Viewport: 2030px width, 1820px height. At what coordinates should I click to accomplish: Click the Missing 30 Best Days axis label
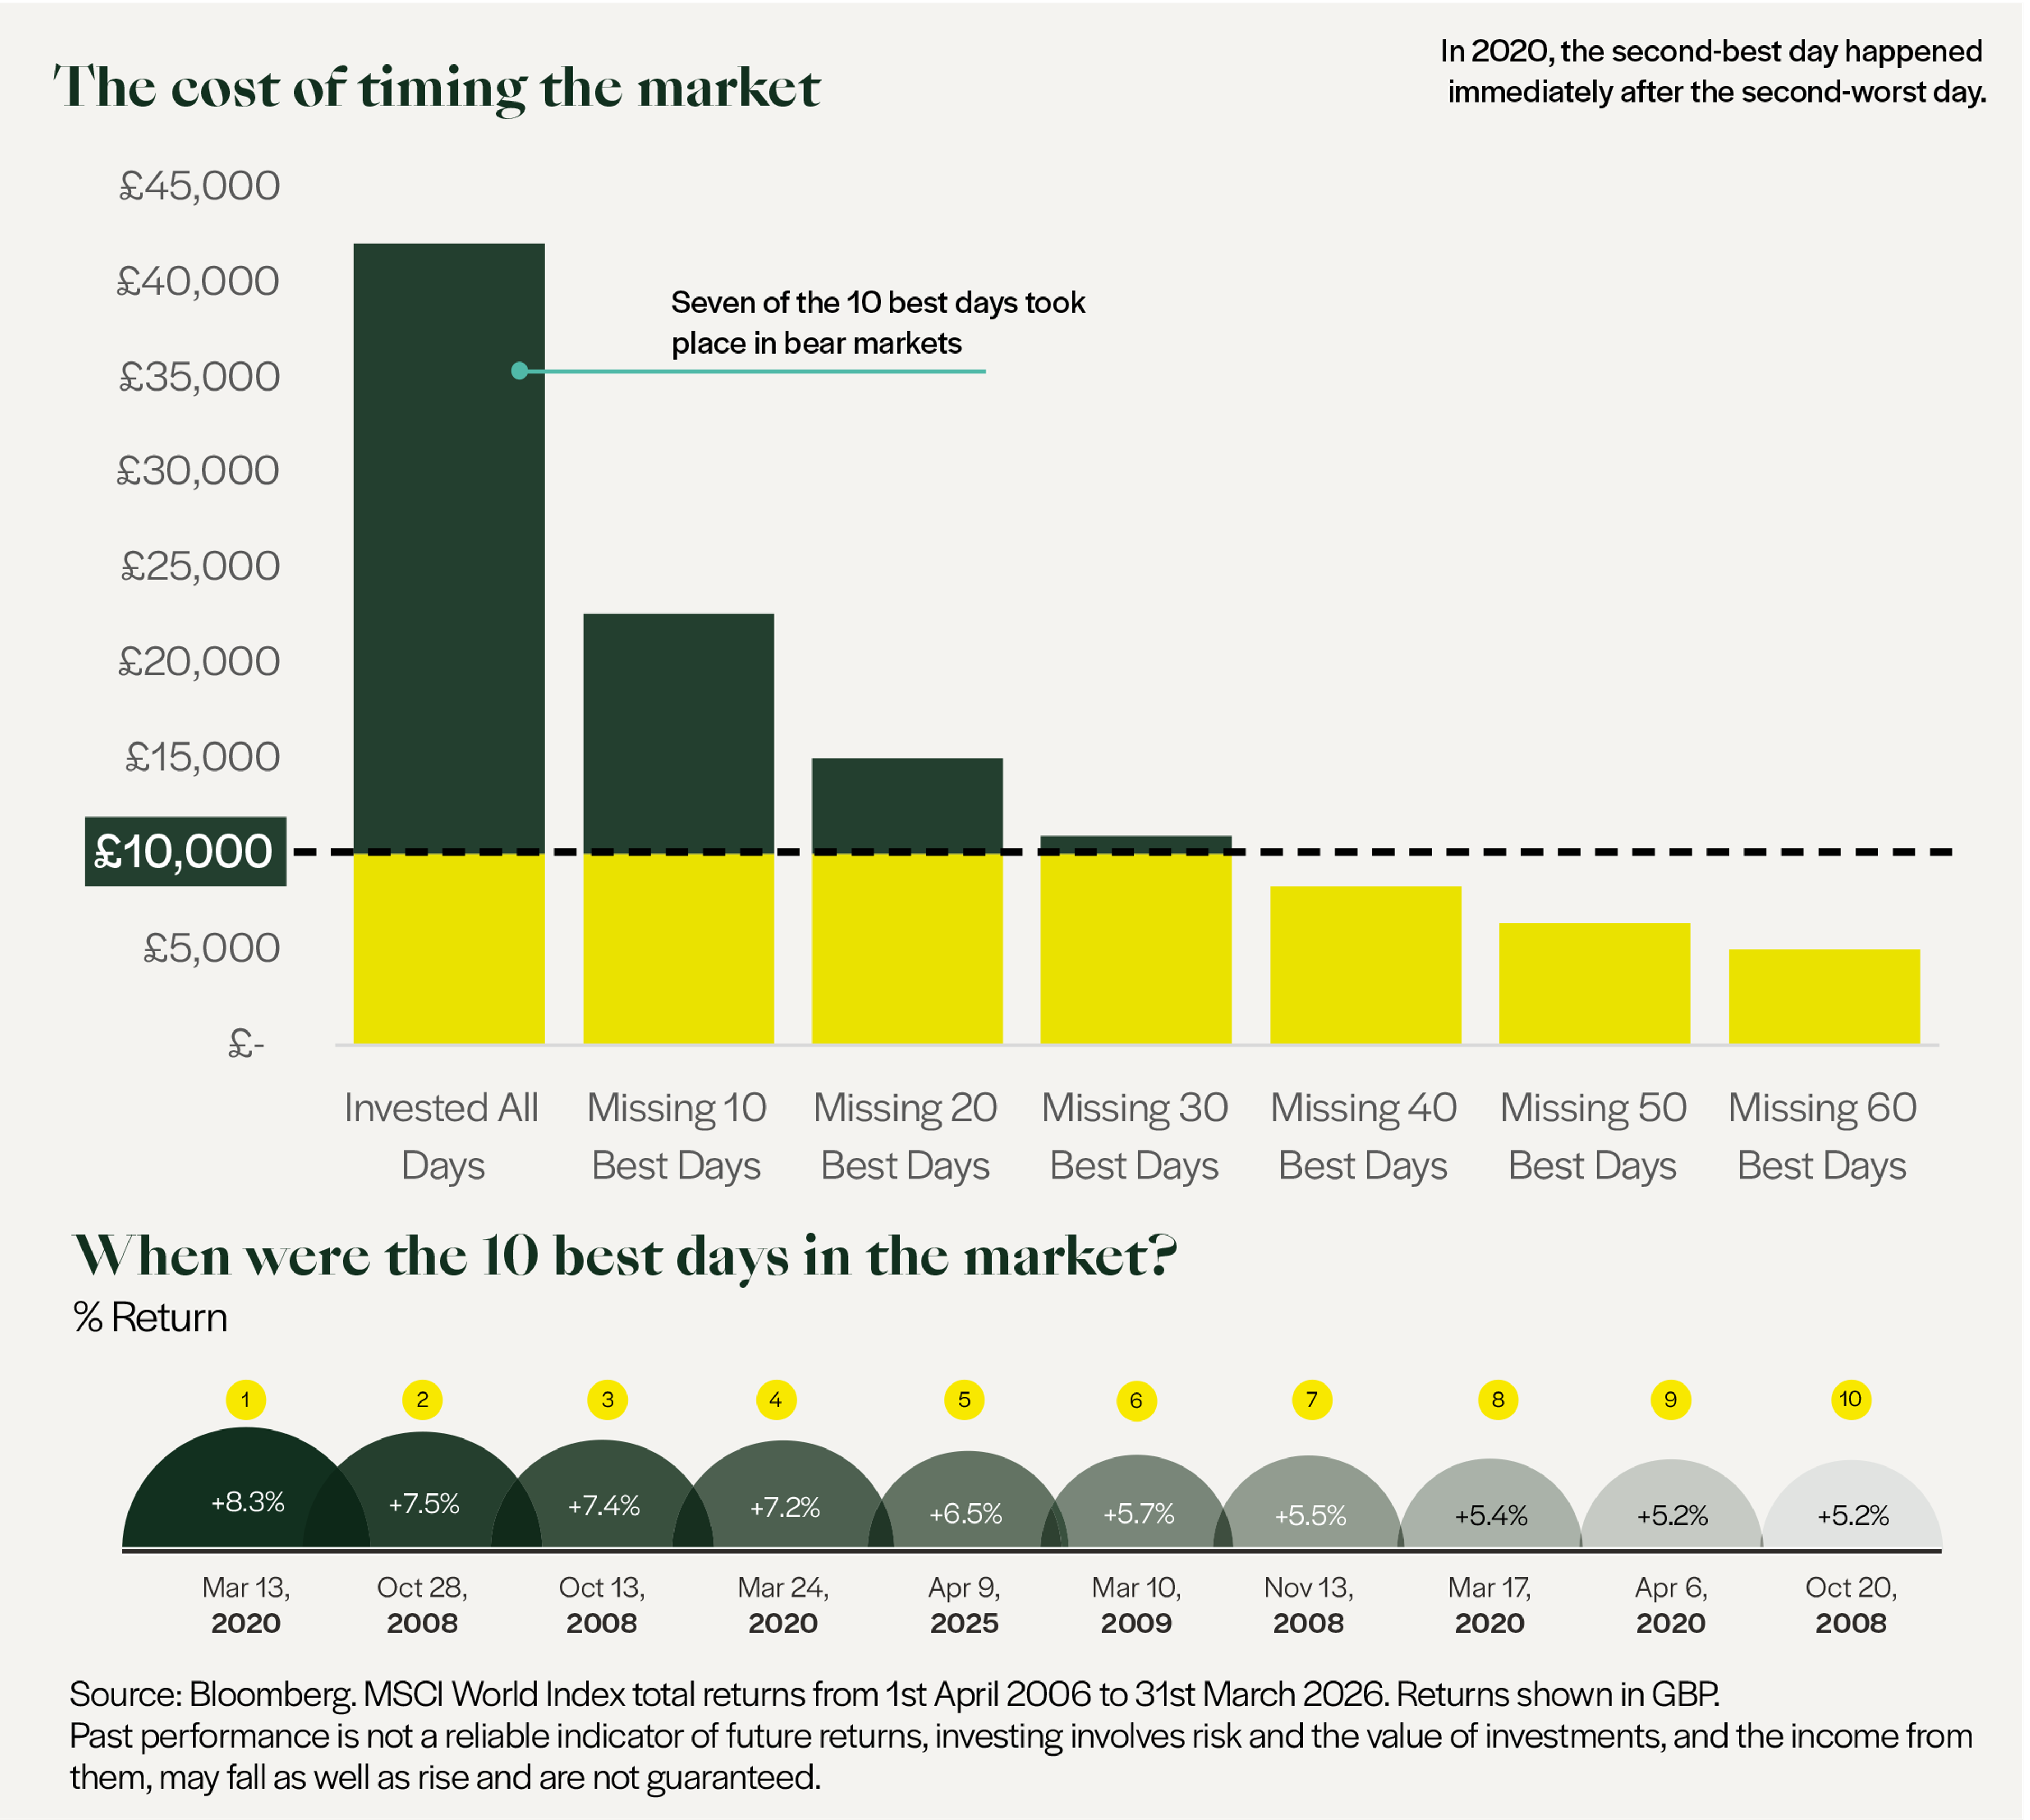coord(1134,1136)
